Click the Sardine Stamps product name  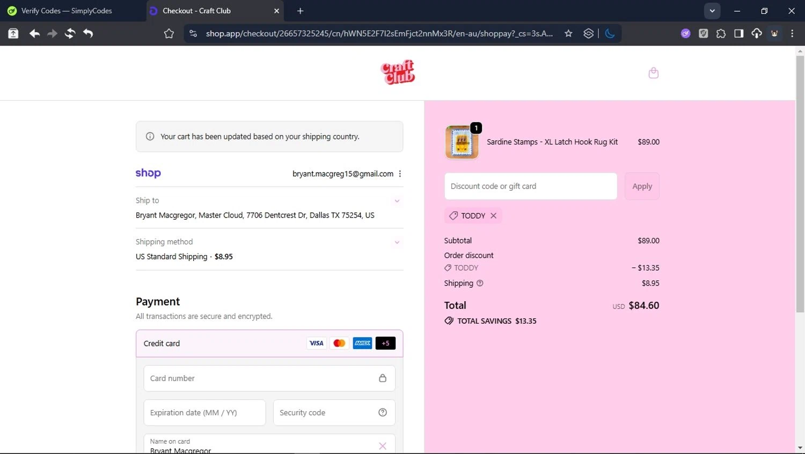[x=552, y=142]
